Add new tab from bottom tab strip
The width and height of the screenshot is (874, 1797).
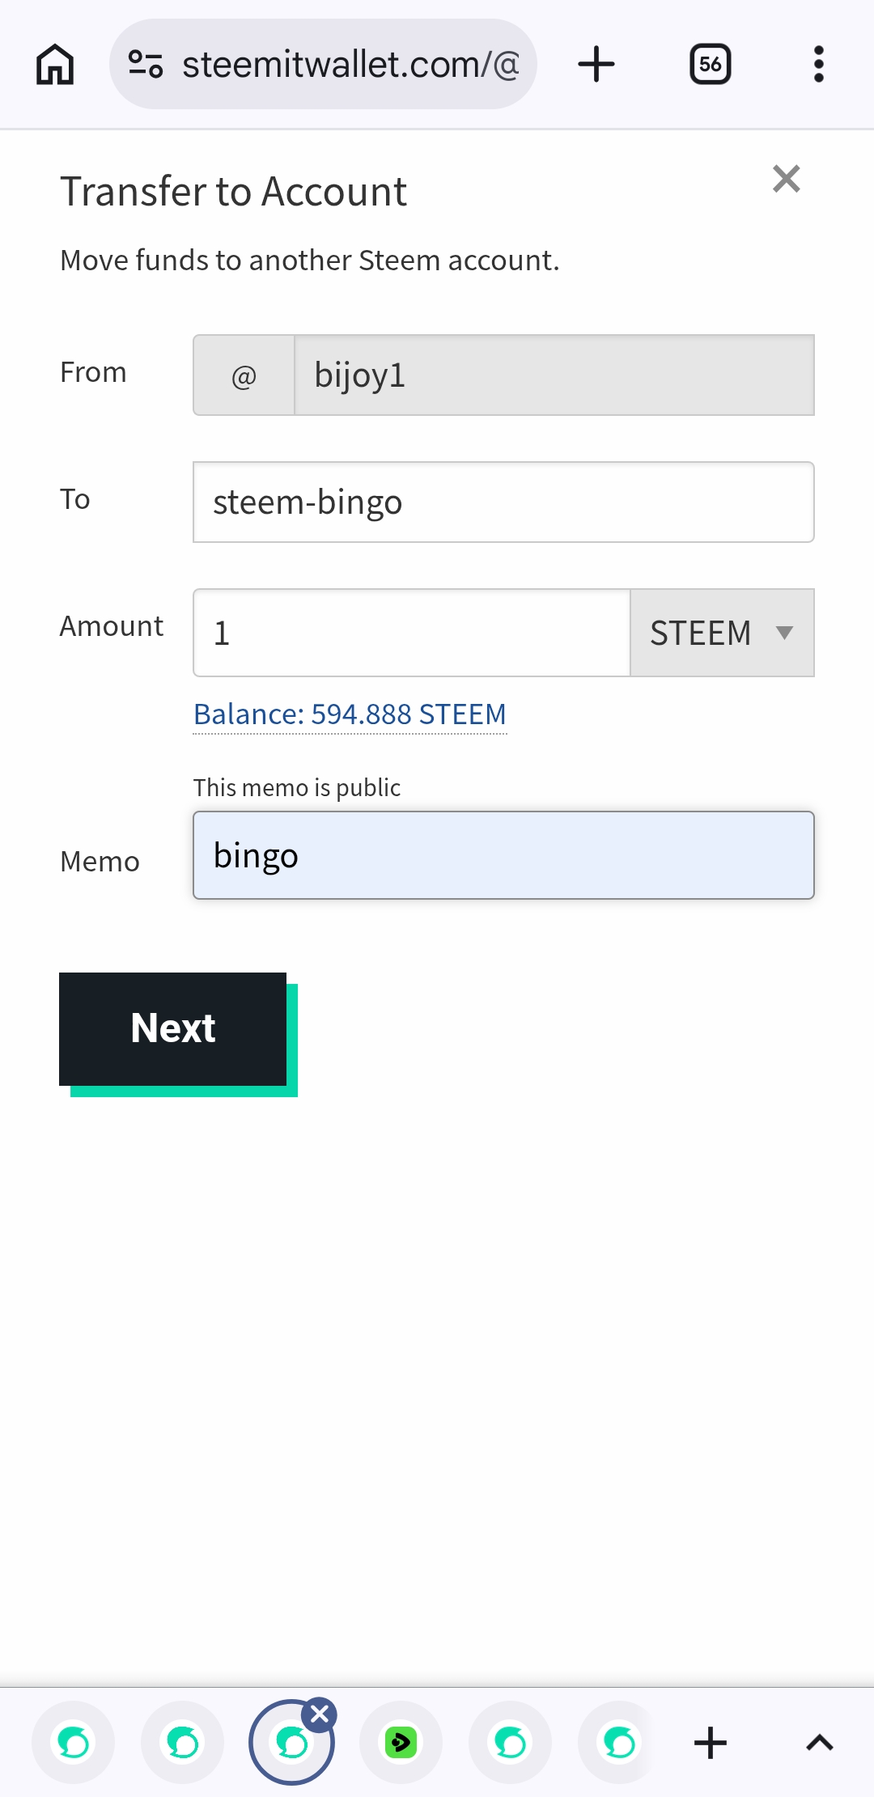[711, 1742]
